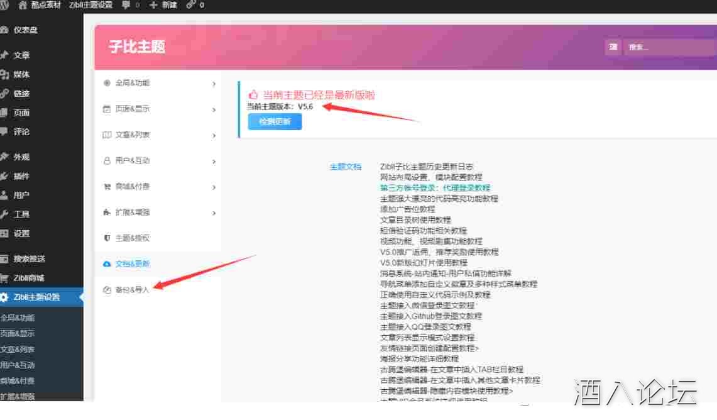The image size is (717, 420).
Task: Open Zibll子比主题历史更新日志 link
Action: click(x=426, y=167)
